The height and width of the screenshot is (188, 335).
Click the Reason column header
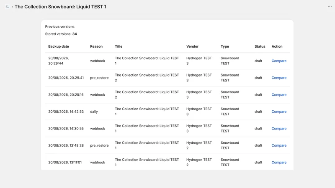[96, 46]
